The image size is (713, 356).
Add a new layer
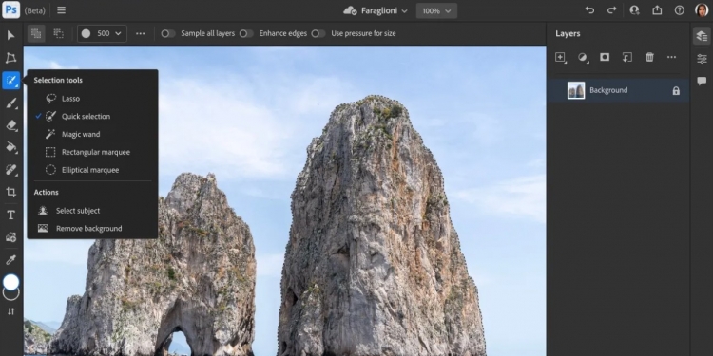[x=560, y=57]
